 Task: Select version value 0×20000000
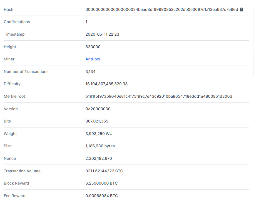point(98,109)
